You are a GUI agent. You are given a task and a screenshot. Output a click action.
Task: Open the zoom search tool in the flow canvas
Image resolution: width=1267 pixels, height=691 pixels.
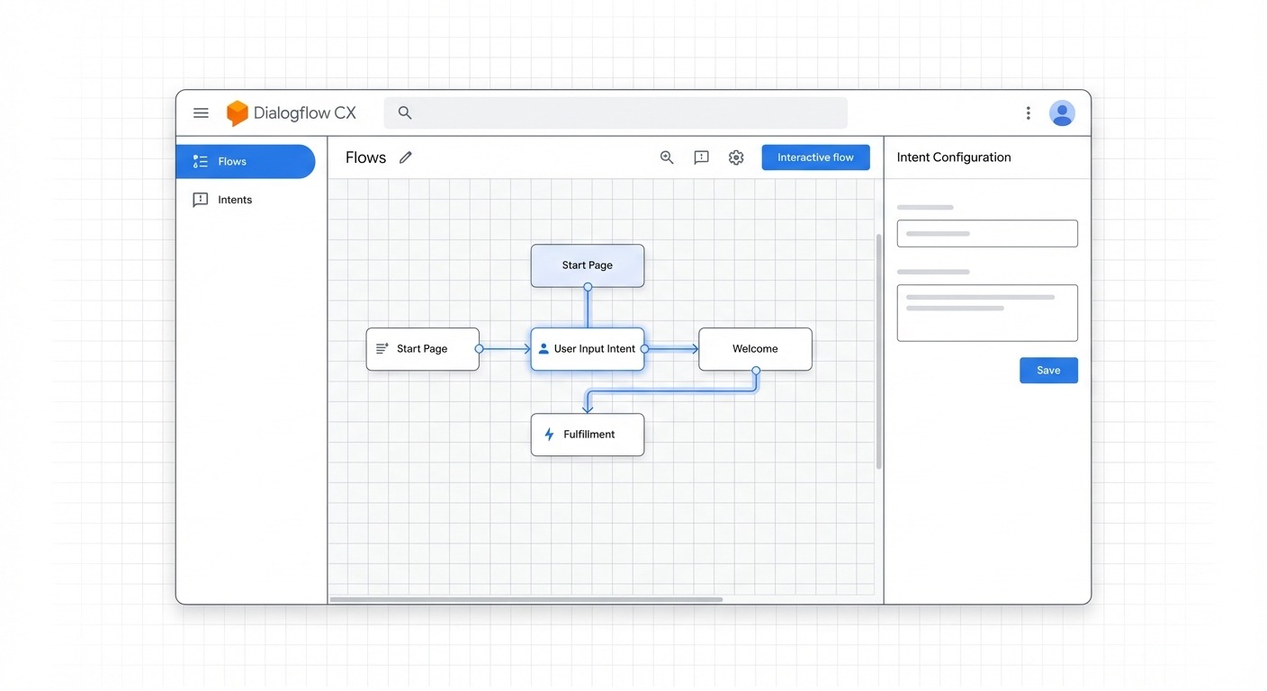666,157
